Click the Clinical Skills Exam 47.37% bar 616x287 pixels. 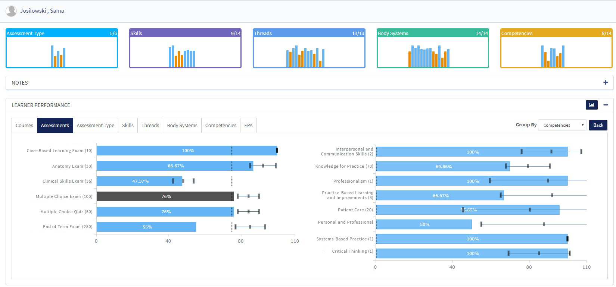[139, 181]
